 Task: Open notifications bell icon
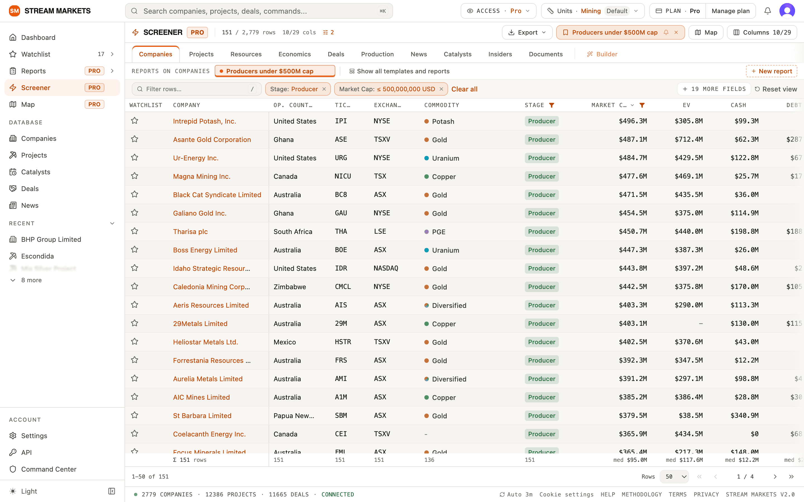(767, 11)
